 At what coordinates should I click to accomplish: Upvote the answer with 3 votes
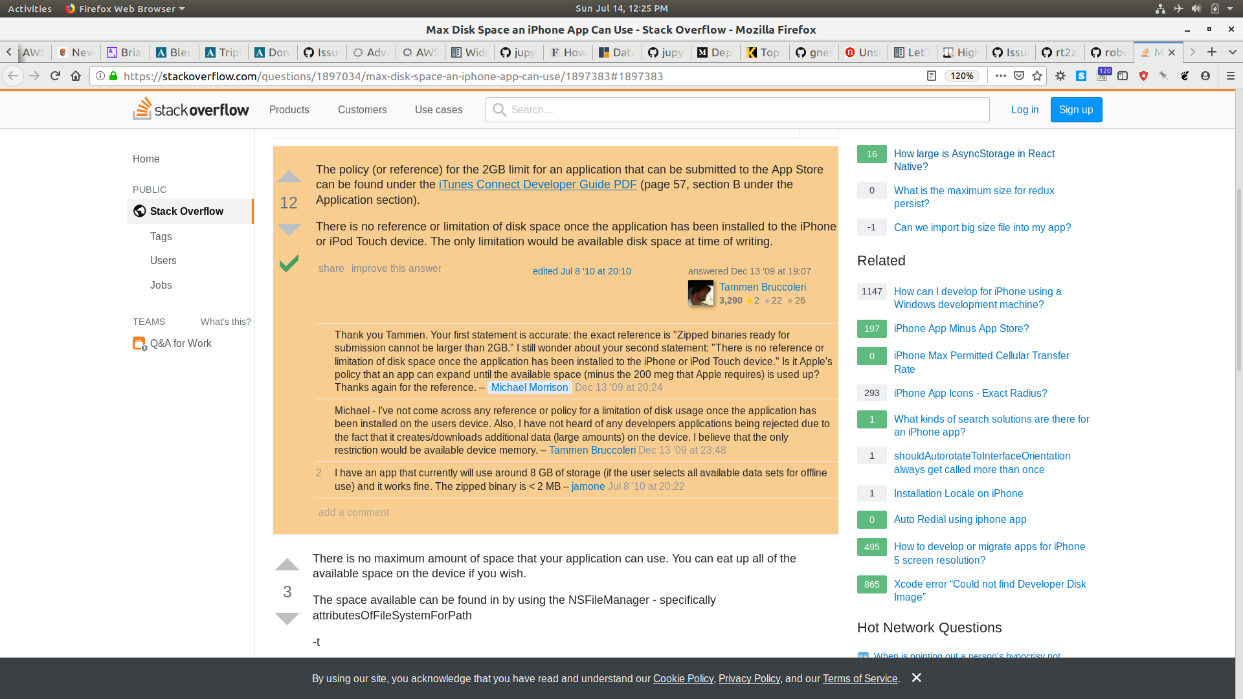coord(287,564)
